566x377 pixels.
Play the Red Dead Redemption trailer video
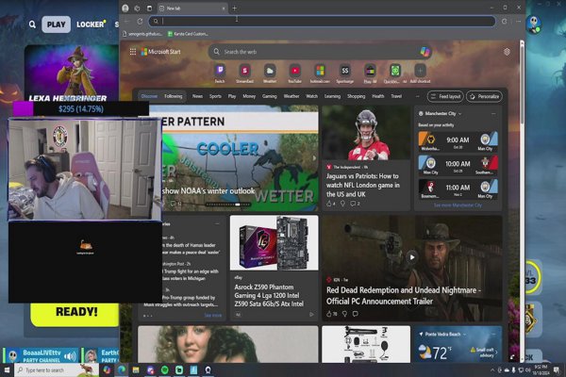click(412, 257)
